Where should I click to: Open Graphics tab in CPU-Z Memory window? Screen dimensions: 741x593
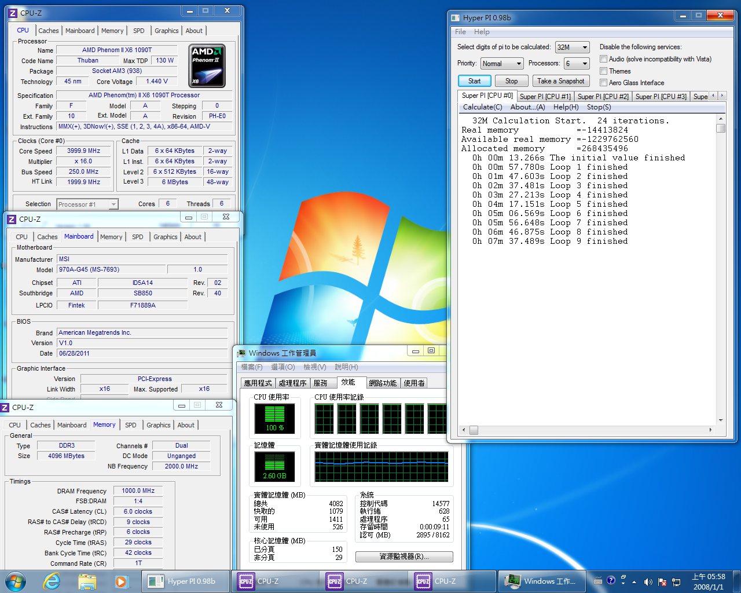point(159,425)
